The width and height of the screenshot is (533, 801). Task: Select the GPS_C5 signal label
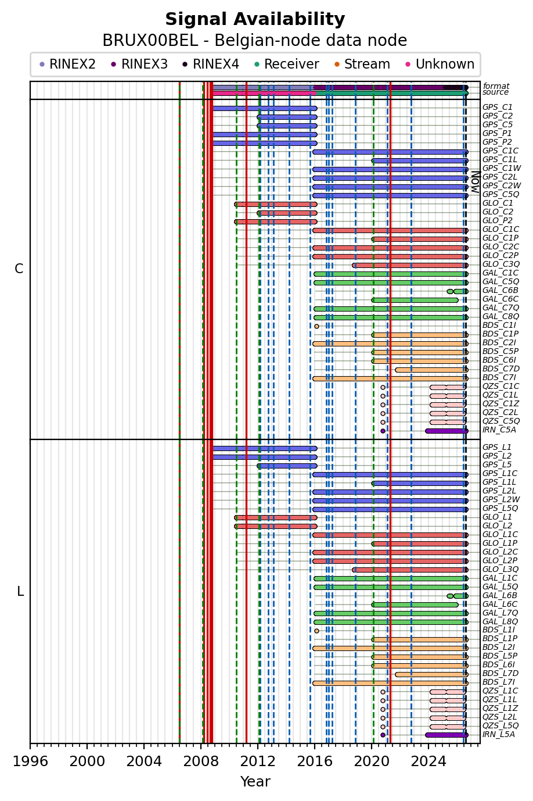pyautogui.click(x=498, y=124)
